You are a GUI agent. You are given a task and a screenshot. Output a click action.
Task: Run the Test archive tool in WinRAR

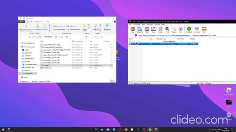tap(147, 30)
